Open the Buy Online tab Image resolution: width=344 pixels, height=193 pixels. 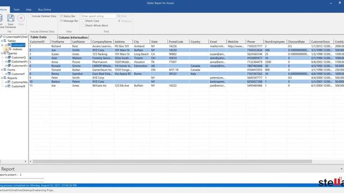pyautogui.click(x=45, y=10)
